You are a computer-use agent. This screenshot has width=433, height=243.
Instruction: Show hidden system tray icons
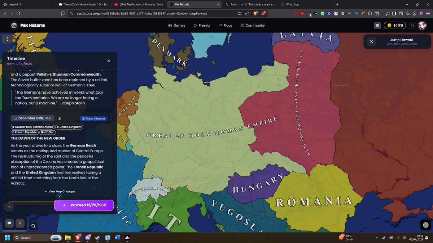(x=377, y=238)
